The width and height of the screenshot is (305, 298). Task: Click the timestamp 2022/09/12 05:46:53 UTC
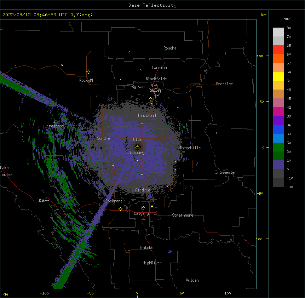[35, 15]
